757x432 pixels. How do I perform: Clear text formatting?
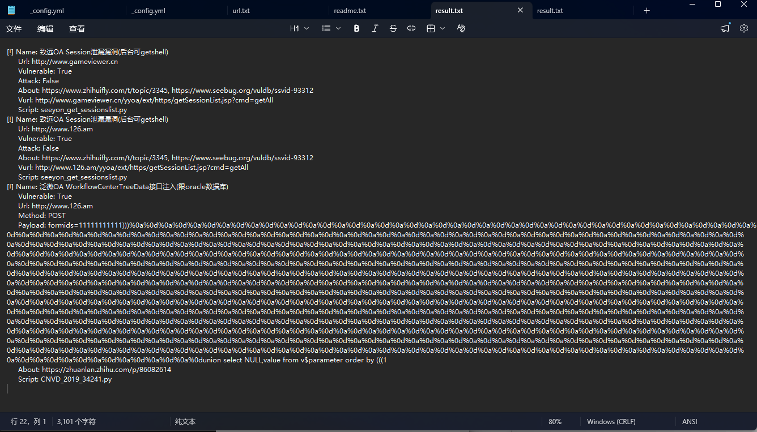pyautogui.click(x=461, y=28)
